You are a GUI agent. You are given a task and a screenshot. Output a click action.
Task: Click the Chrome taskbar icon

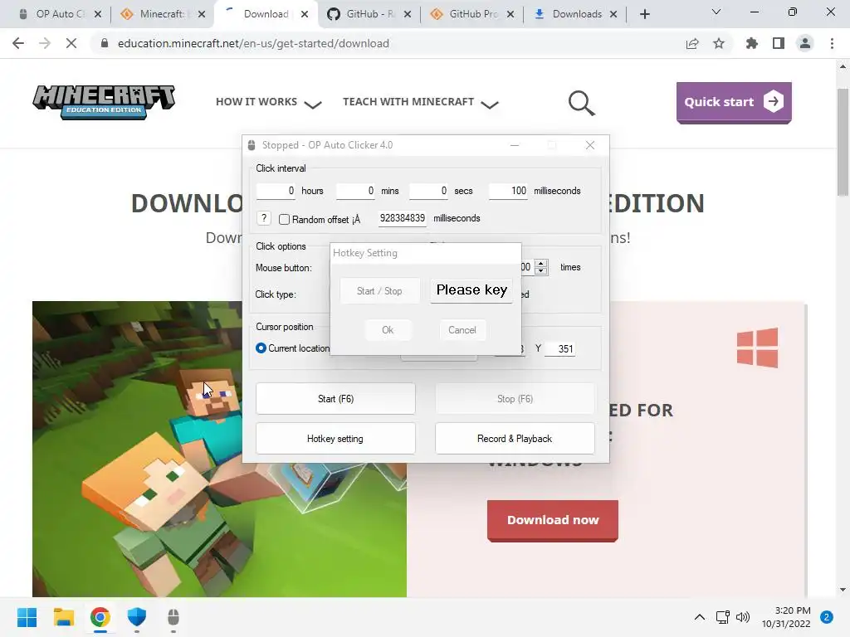pyautogui.click(x=100, y=617)
